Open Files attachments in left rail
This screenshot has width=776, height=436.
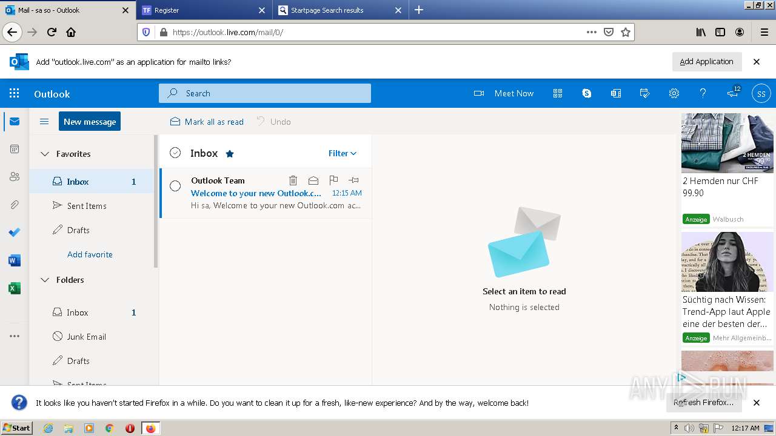point(15,205)
